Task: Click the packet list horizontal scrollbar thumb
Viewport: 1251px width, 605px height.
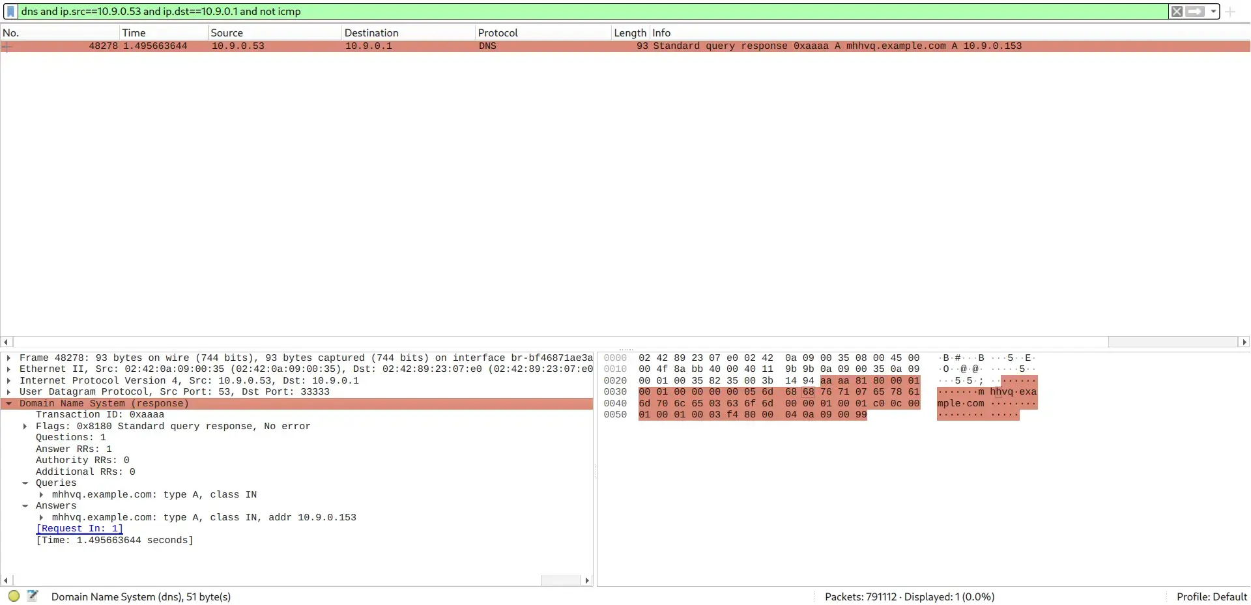Action: coord(1173,342)
